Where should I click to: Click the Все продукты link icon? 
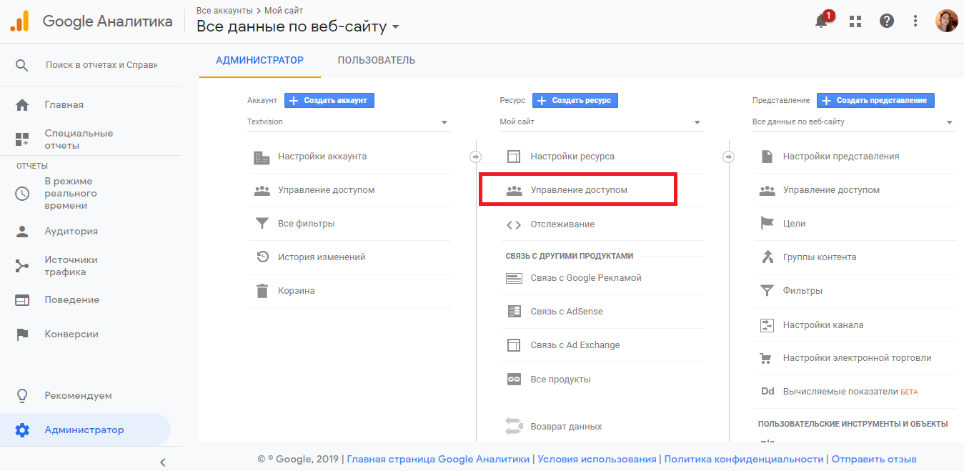coord(514,380)
